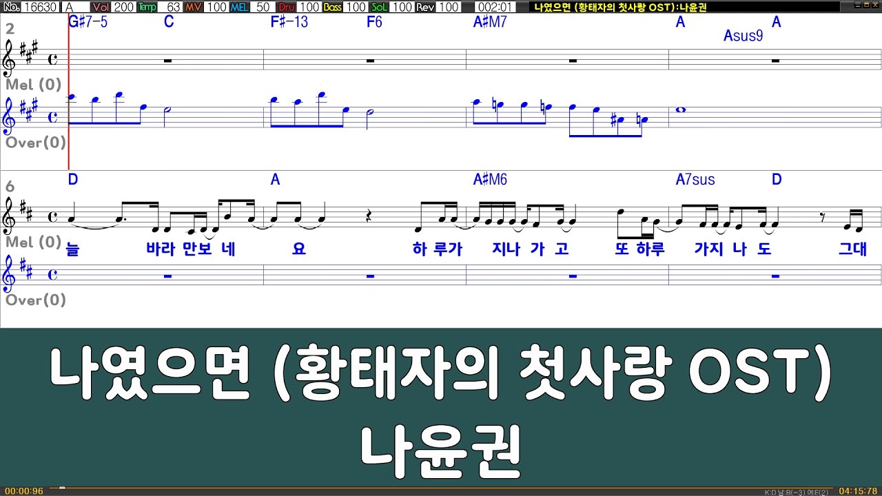
Task: Select the tempo value 63
Action: [172, 7]
